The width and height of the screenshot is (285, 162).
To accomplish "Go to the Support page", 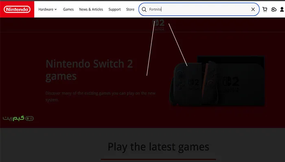I will pos(114,9).
